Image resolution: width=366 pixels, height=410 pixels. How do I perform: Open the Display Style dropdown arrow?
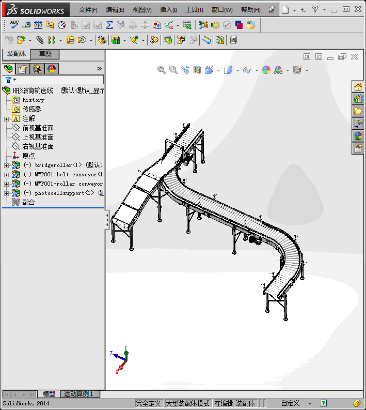click(237, 70)
